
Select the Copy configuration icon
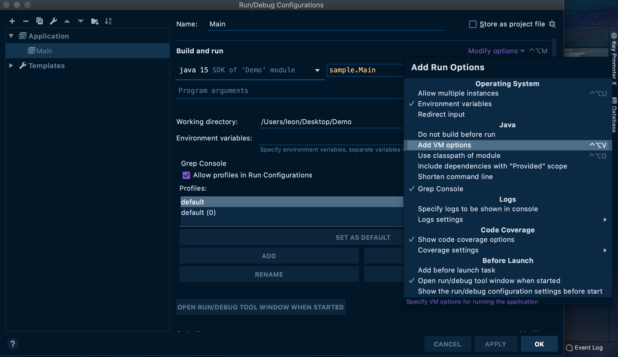click(40, 21)
